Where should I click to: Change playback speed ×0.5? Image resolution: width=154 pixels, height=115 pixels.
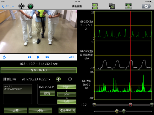(71, 57)
